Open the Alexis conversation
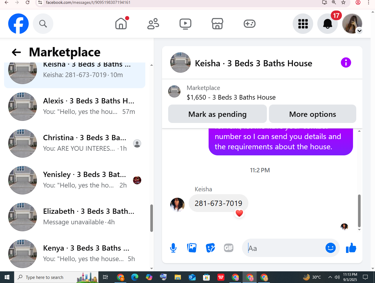 click(x=75, y=106)
